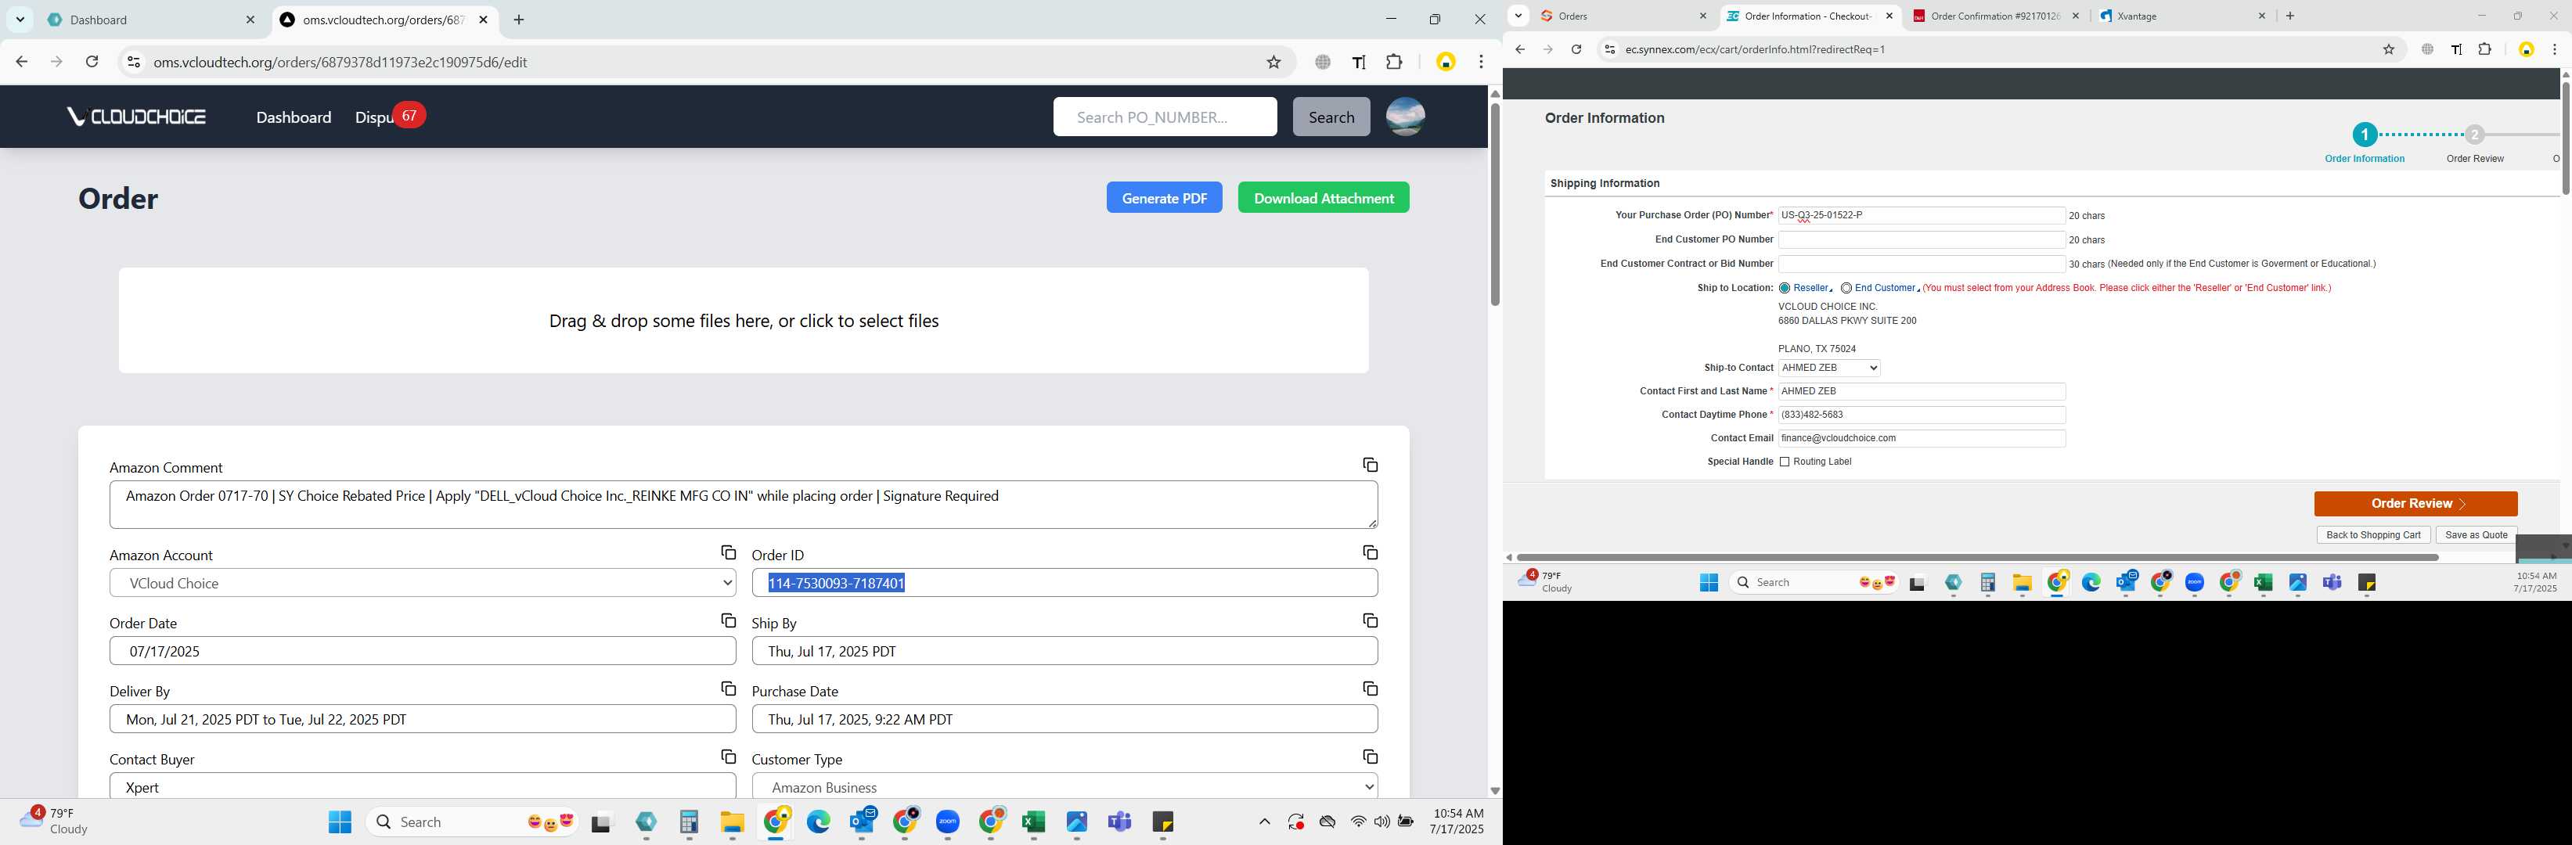Reload the Synnex Order Information page

click(x=1576, y=49)
